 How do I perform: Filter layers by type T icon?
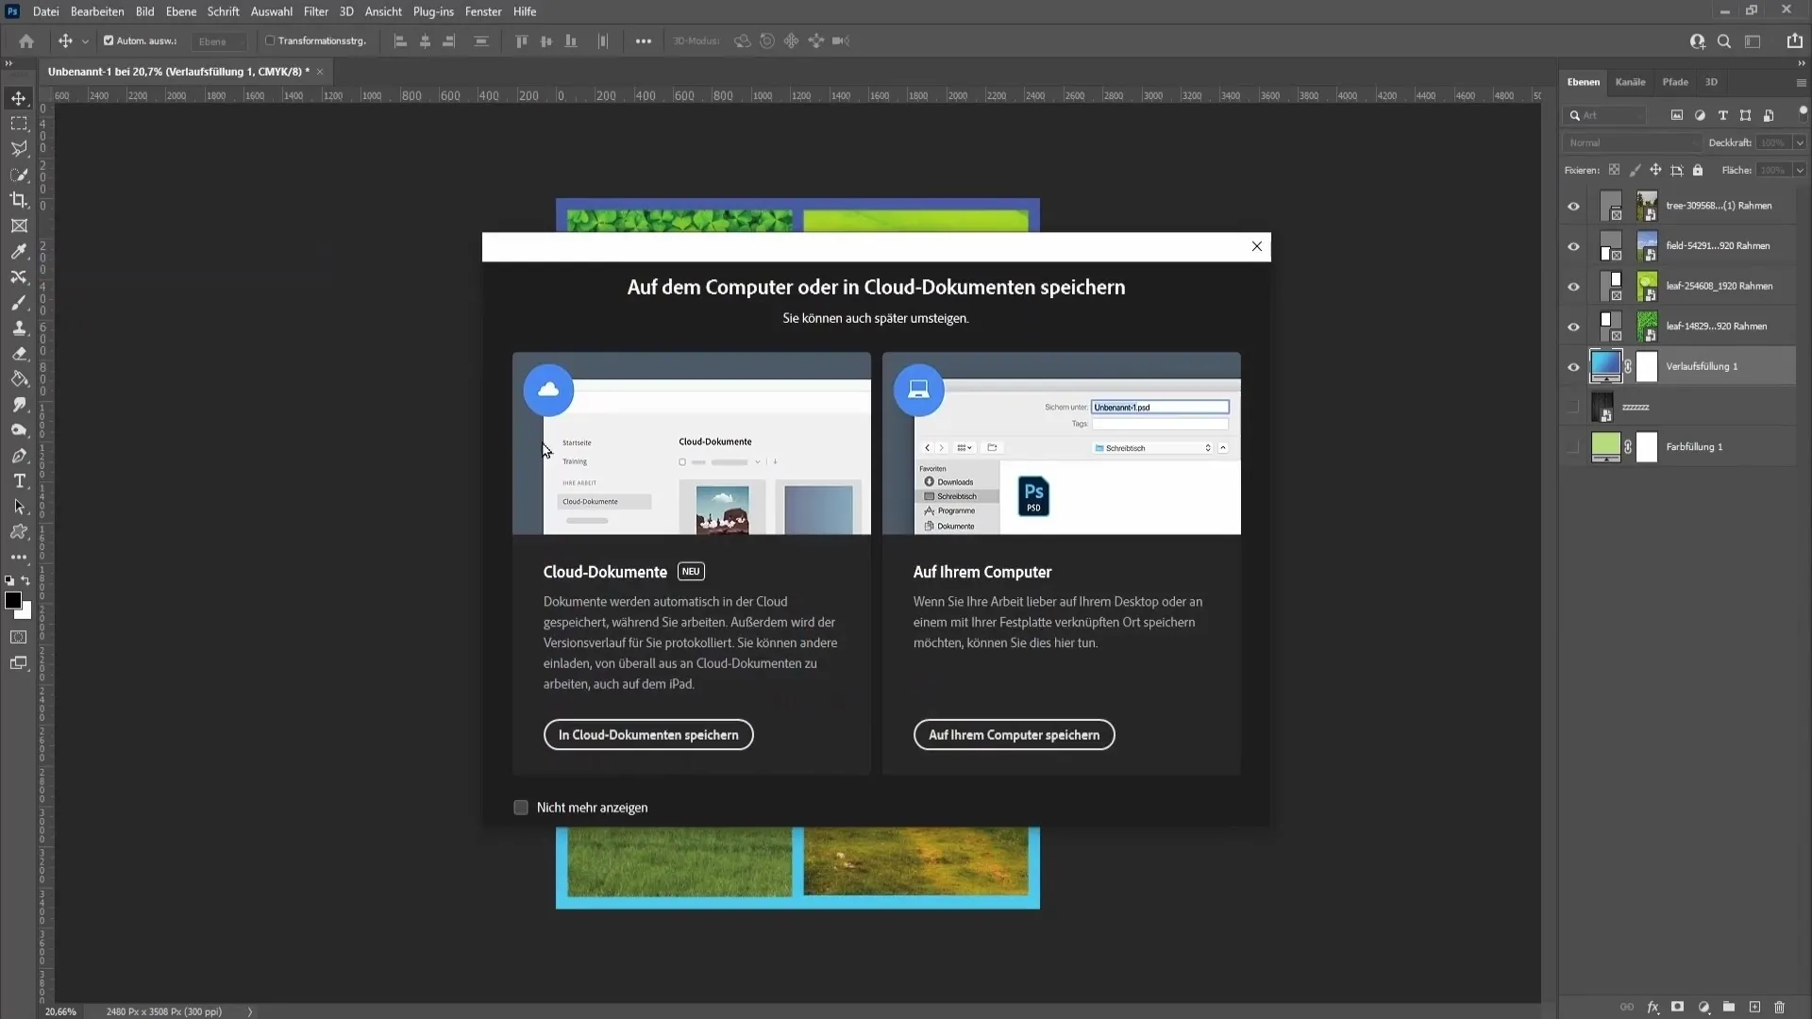1722,115
